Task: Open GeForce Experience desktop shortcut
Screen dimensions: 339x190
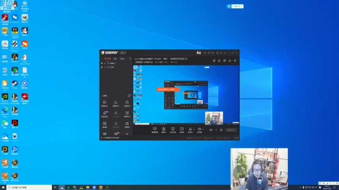Action: 5,98
